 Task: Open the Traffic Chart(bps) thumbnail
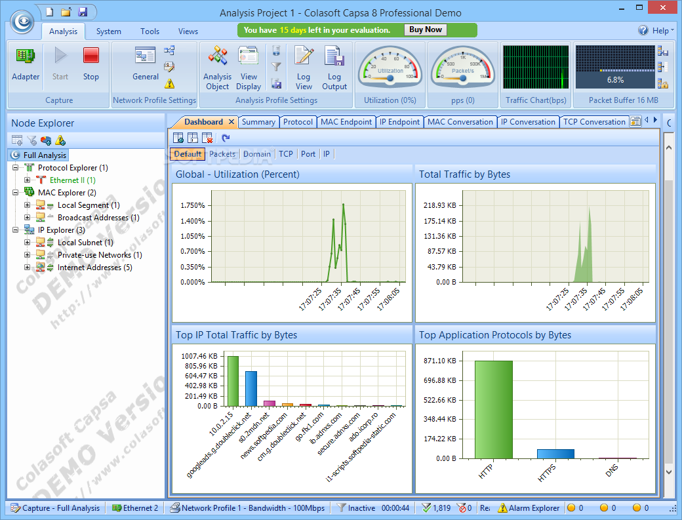[536, 67]
